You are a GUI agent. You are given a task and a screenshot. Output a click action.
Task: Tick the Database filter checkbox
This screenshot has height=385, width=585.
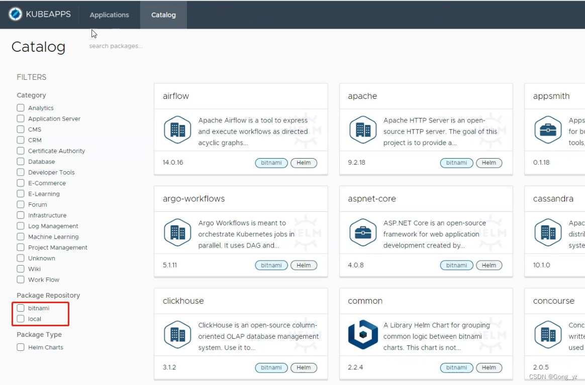(x=21, y=162)
